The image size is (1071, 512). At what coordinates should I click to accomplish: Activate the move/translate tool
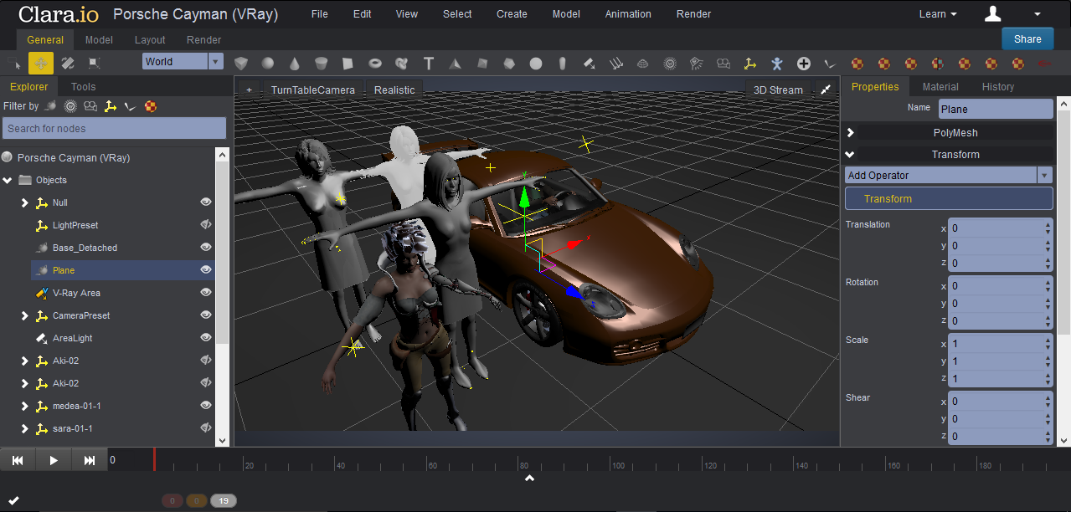41,63
